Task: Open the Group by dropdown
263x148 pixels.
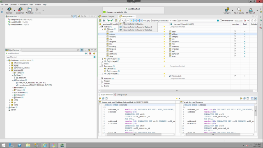Action: point(161,21)
